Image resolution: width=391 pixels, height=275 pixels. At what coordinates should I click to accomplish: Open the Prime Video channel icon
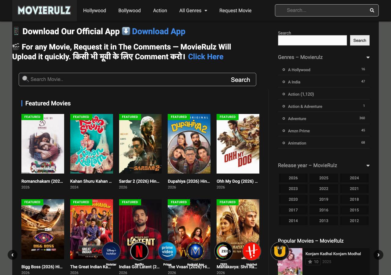[167, 251]
